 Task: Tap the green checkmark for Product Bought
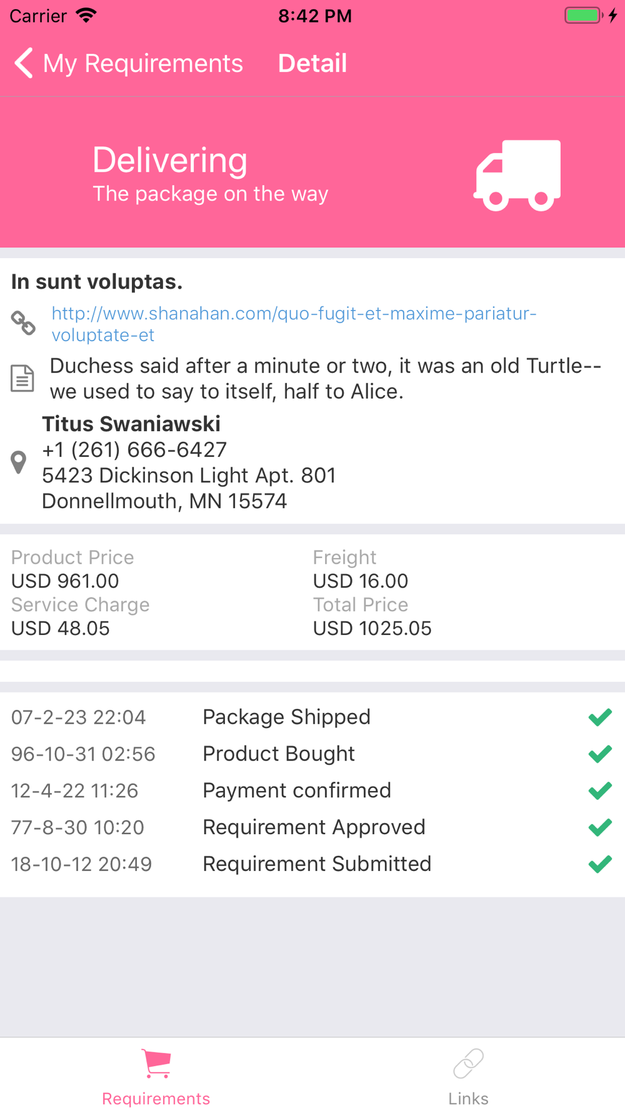click(x=600, y=754)
